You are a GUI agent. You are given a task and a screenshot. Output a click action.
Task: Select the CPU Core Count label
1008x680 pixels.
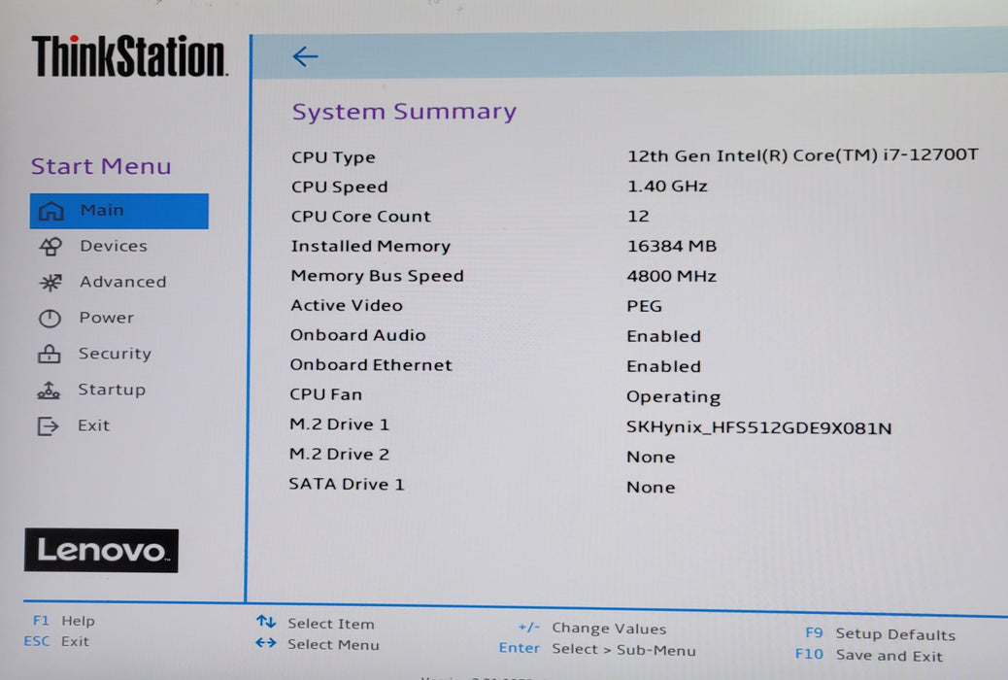pos(360,217)
